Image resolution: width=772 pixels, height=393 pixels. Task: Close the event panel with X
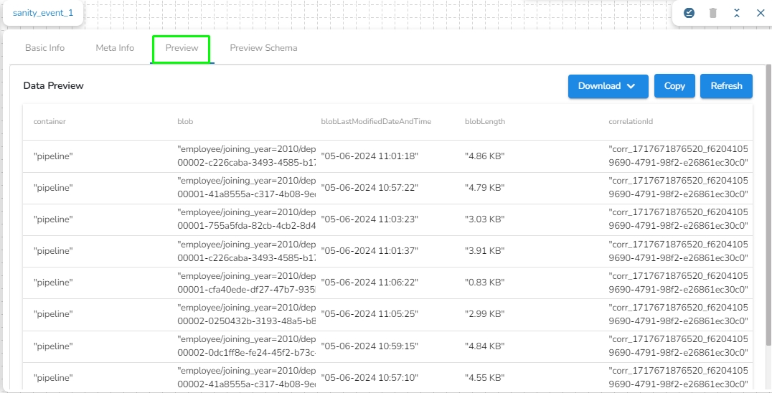pos(761,14)
